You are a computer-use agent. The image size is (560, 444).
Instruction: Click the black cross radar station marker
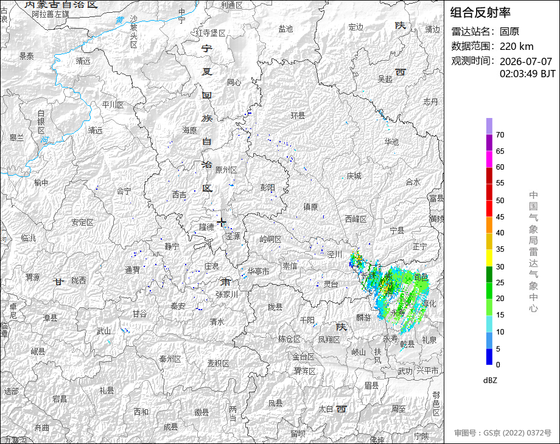click(222, 222)
